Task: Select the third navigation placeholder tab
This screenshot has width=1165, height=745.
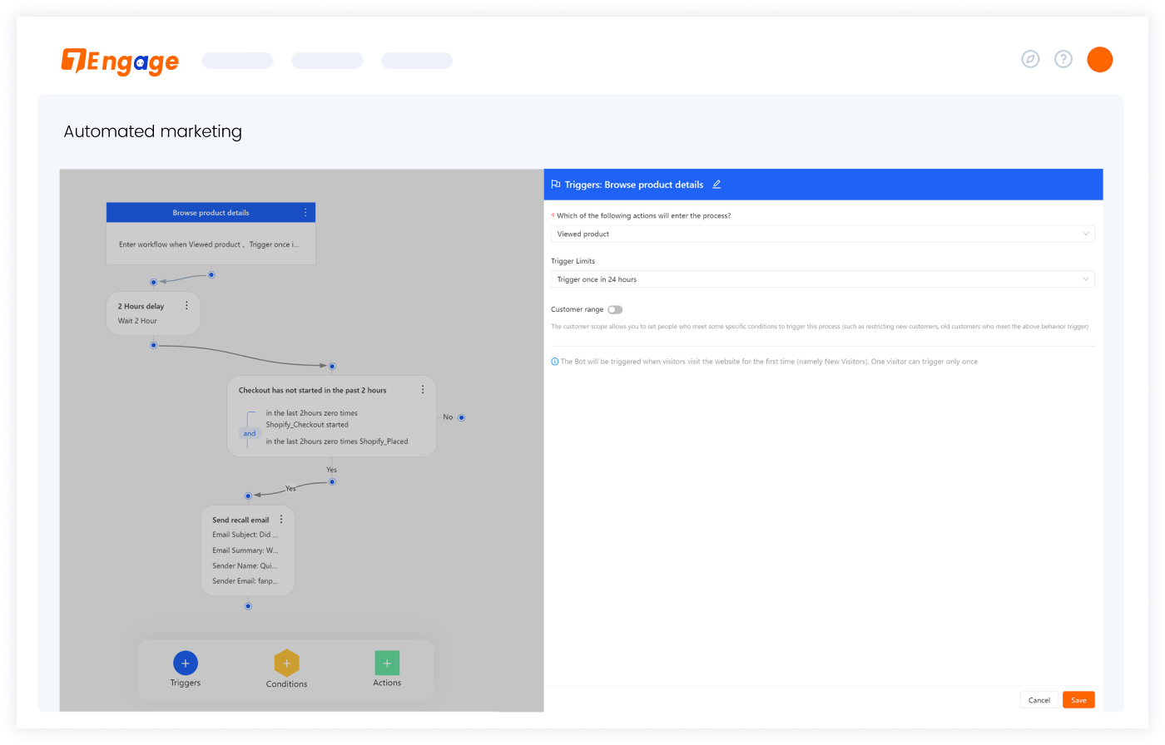Action: point(417,61)
